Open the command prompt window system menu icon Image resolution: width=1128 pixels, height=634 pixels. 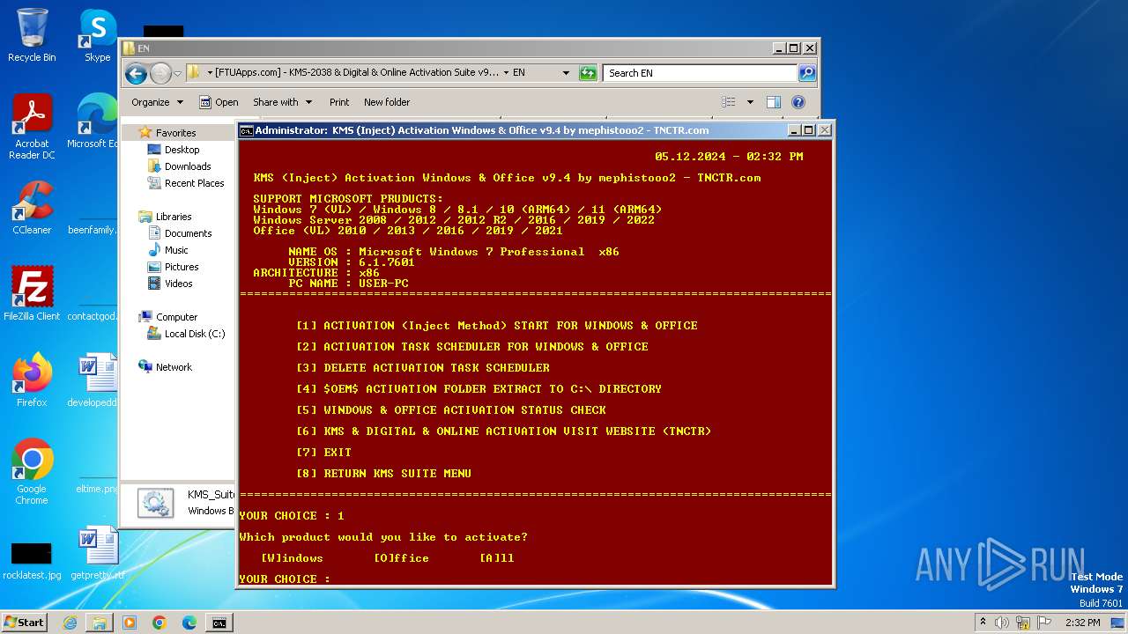(x=247, y=130)
